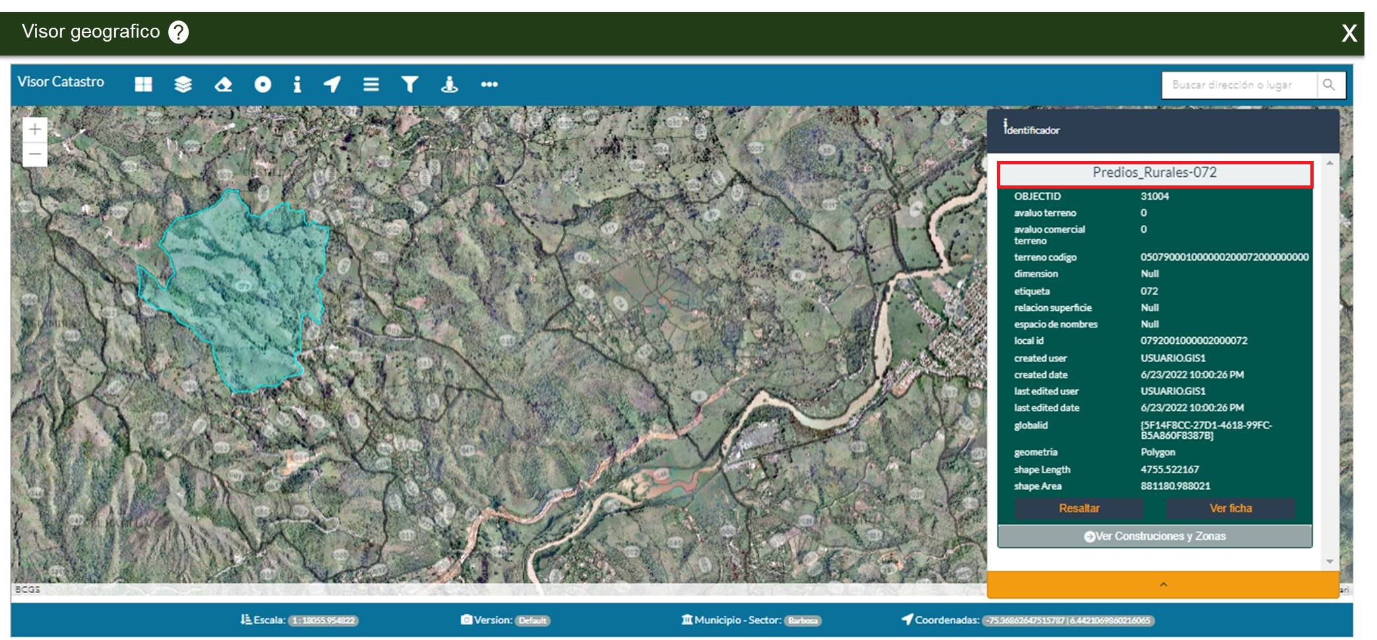1377x640 pixels.
Task: Expand Ver Construciones y Zonas
Action: tap(1155, 536)
